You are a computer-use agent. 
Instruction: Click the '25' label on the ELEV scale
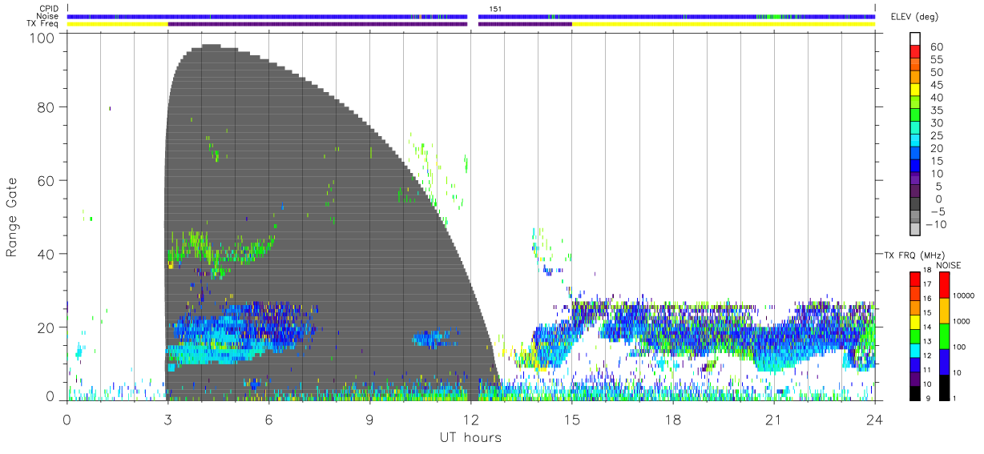point(935,136)
